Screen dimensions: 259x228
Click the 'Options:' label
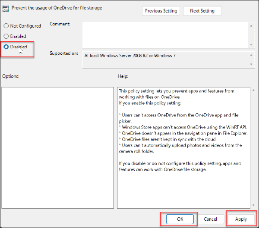tap(10, 76)
